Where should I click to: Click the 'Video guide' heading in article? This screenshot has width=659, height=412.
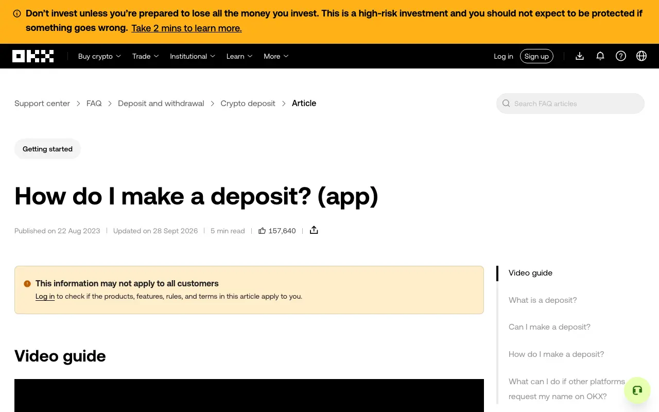coord(60,356)
